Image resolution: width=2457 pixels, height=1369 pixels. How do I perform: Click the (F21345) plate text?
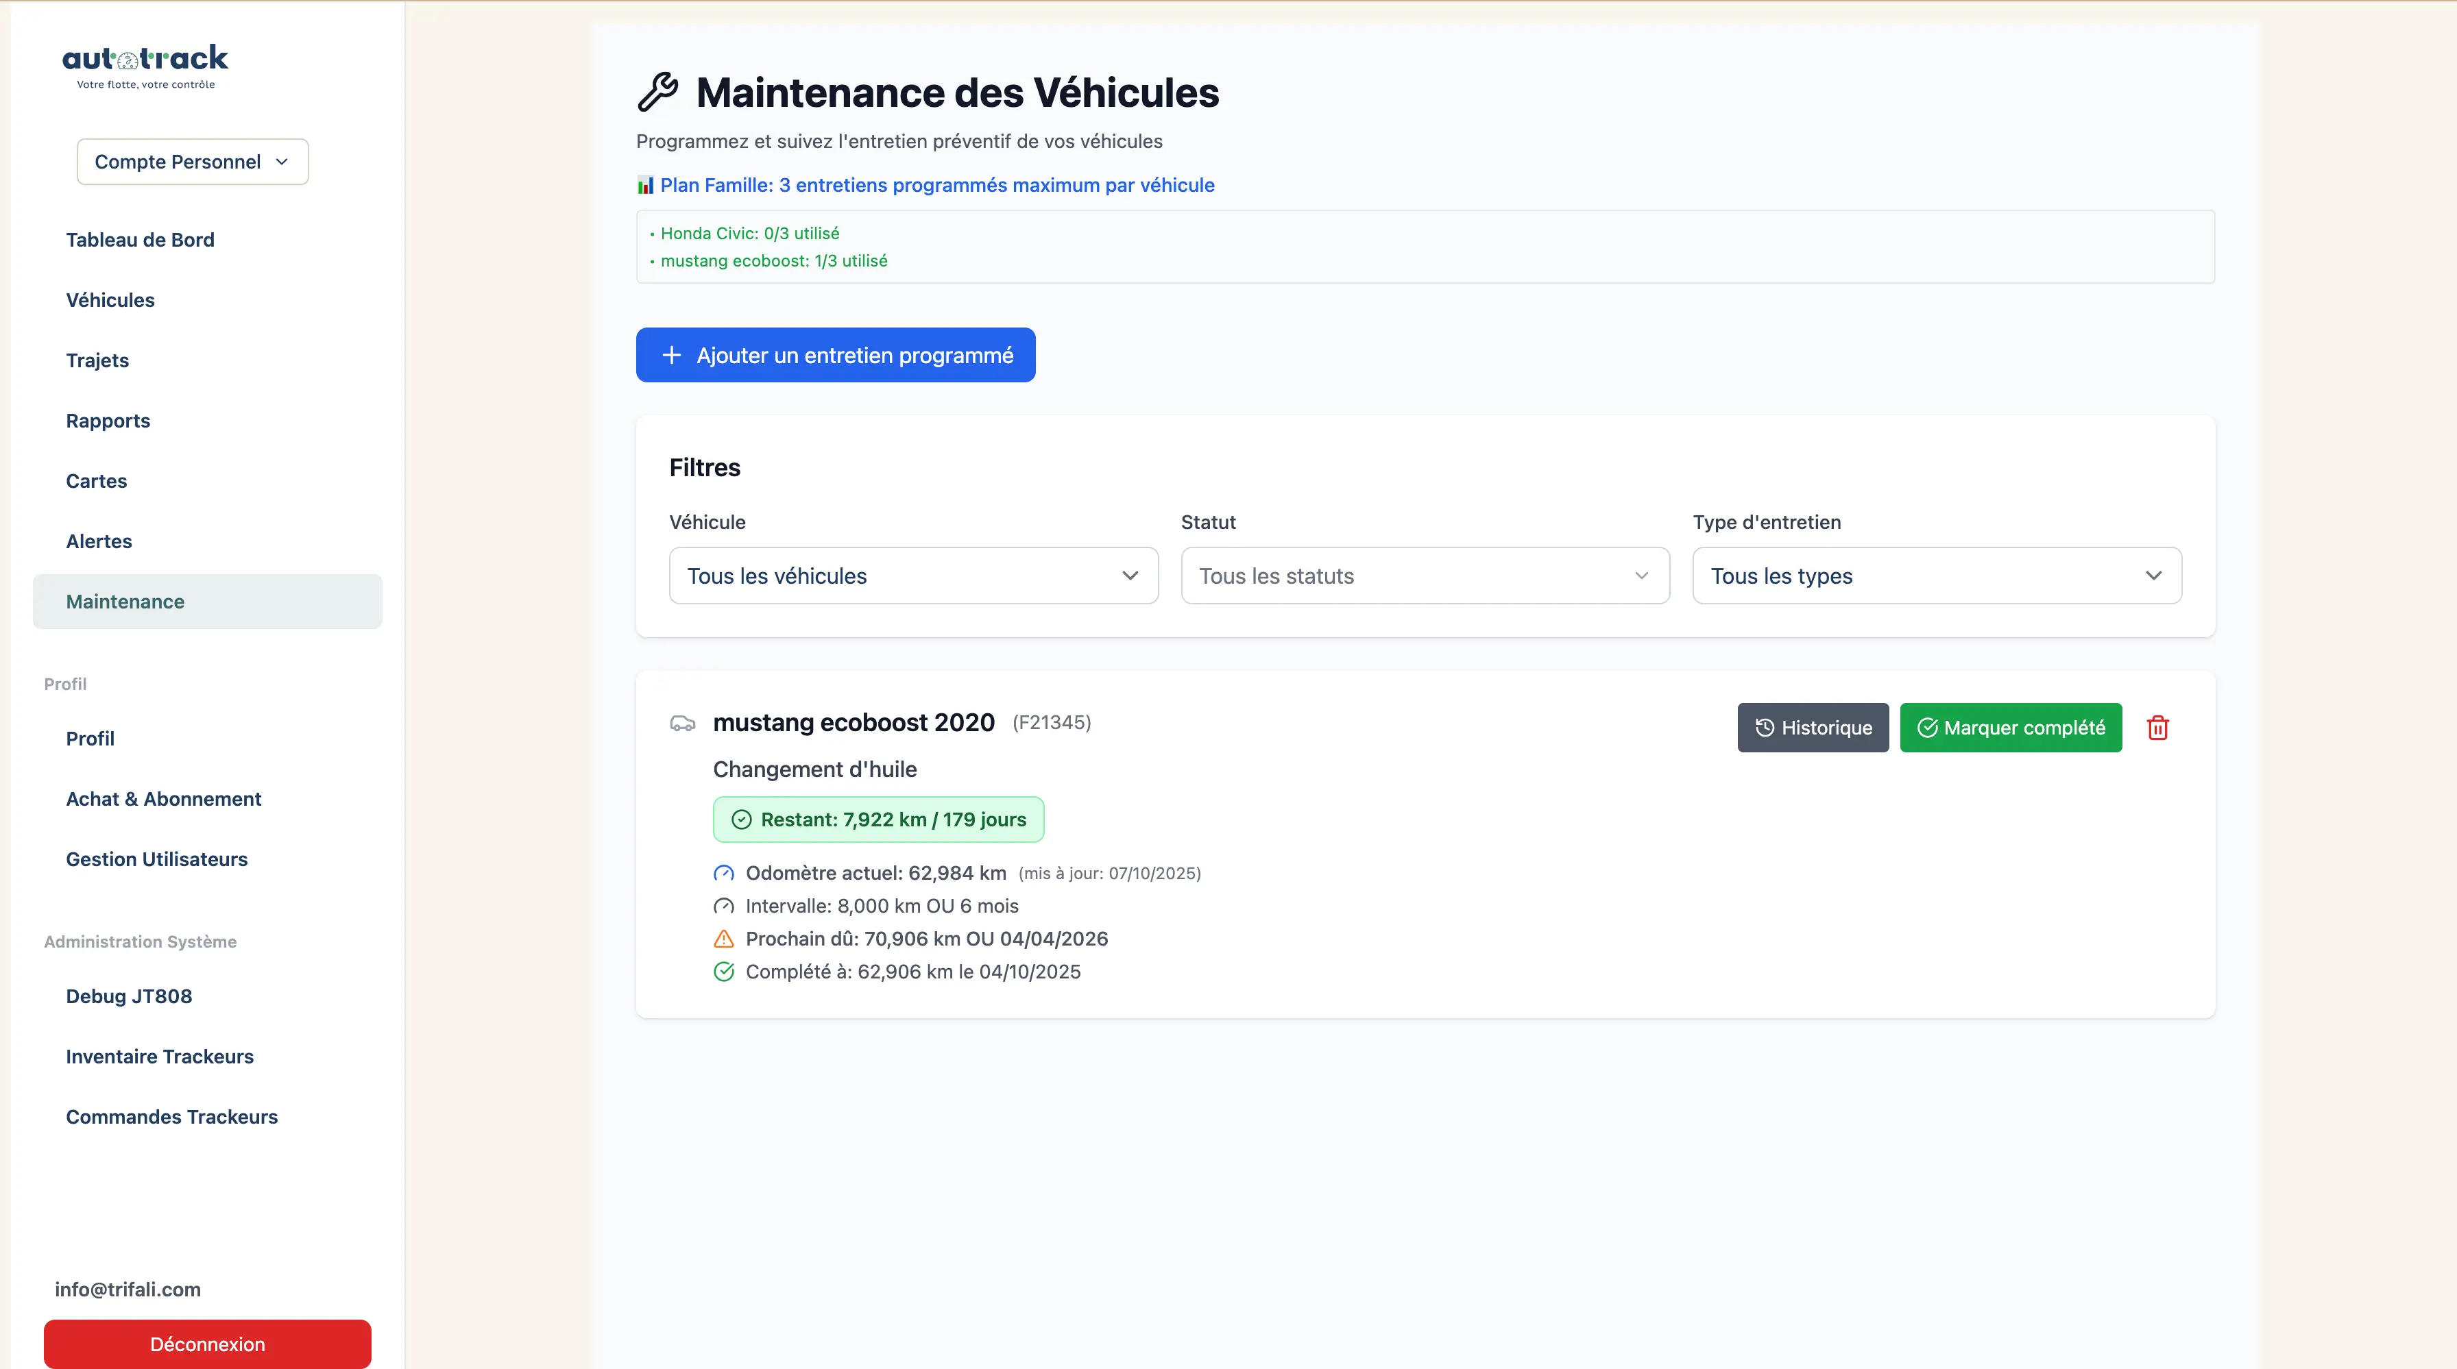pos(1051,723)
